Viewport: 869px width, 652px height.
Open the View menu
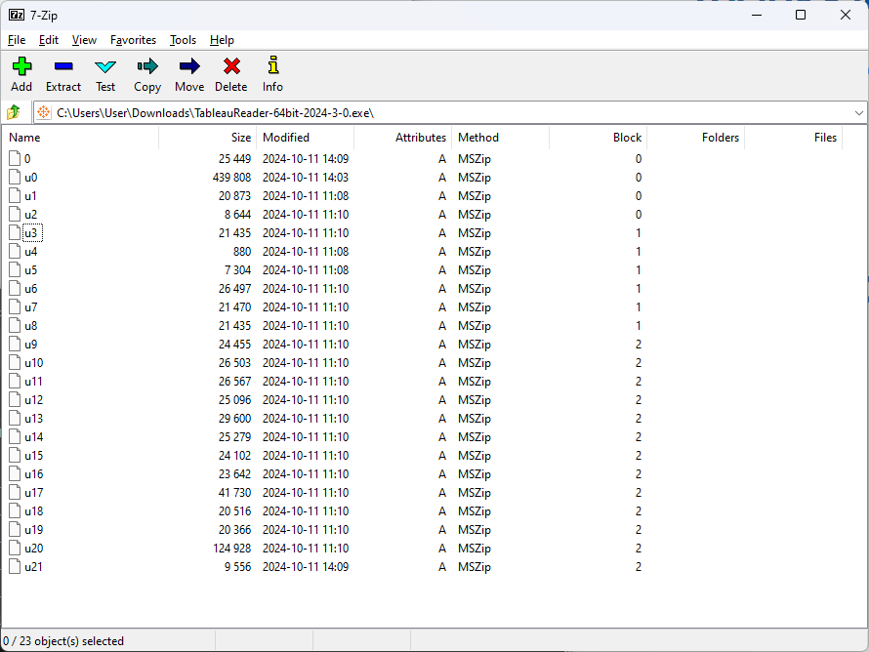pyautogui.click(x=84, y=40)
